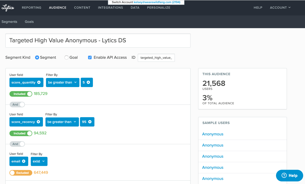Click the email user field button

click(19, 161)
